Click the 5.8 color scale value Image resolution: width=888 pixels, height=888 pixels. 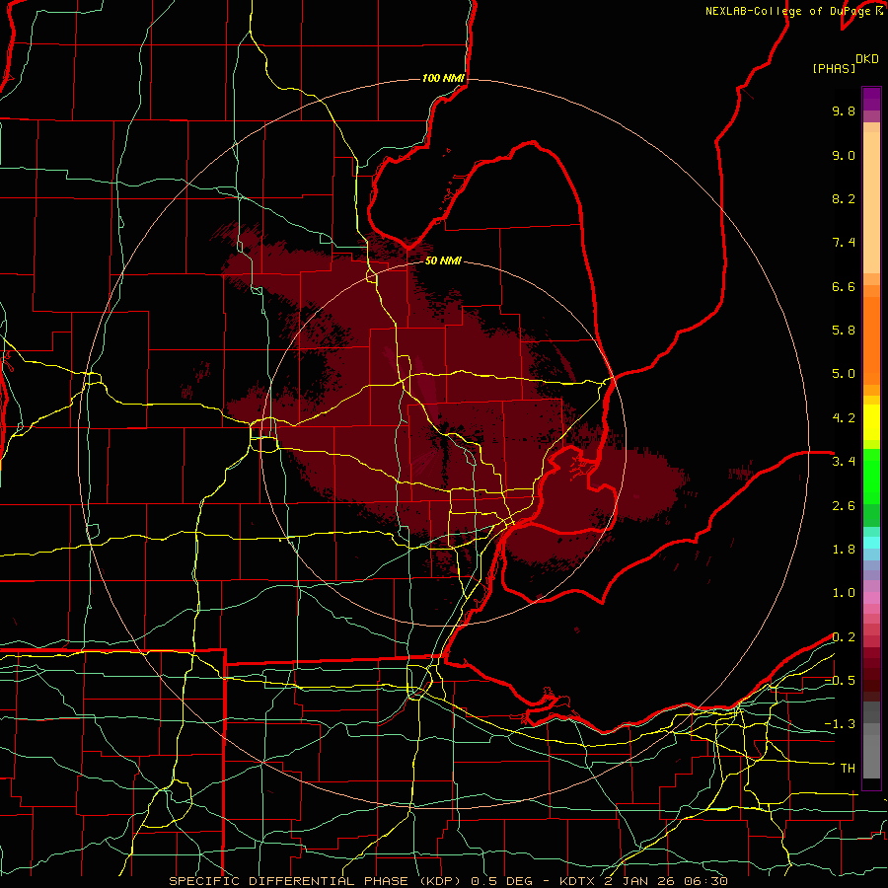(844, 331)
